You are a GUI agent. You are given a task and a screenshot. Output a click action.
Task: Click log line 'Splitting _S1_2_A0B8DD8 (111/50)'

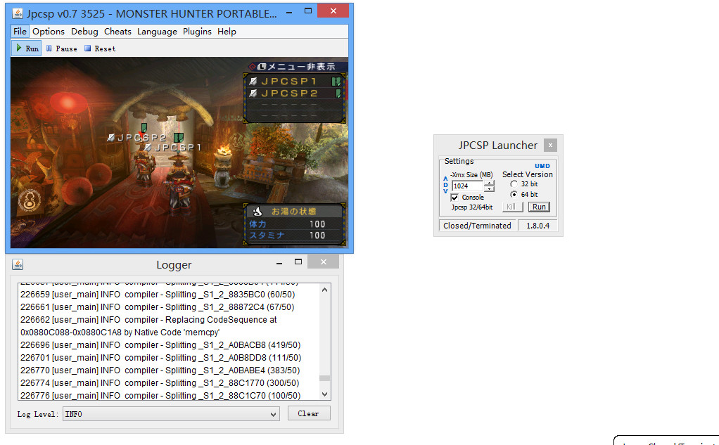[x=160, y=357]
